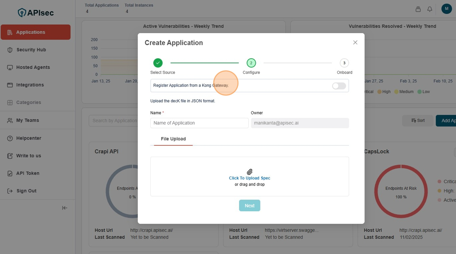Select the File Upload tab

[x=173, y=139]
